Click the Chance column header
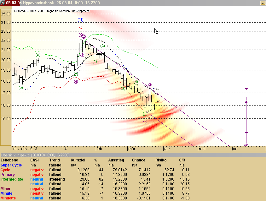 point(139,160)
